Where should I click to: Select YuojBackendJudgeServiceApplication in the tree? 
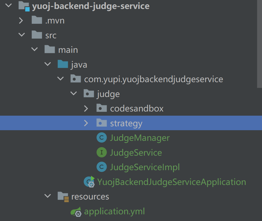point(172,182)
